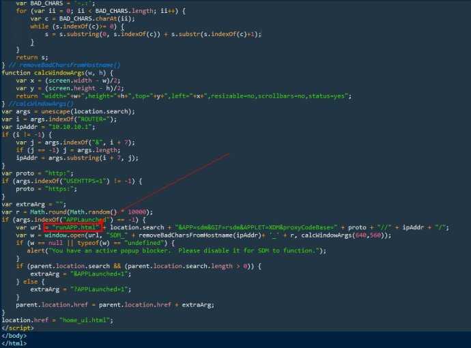The width and height of the screenshot is (471, 348).
Task: Click the '&APP=sdm&GIF=rsdm&APPLET=XDM&proxyCodeBase=' string
Action: coord(256,228)
